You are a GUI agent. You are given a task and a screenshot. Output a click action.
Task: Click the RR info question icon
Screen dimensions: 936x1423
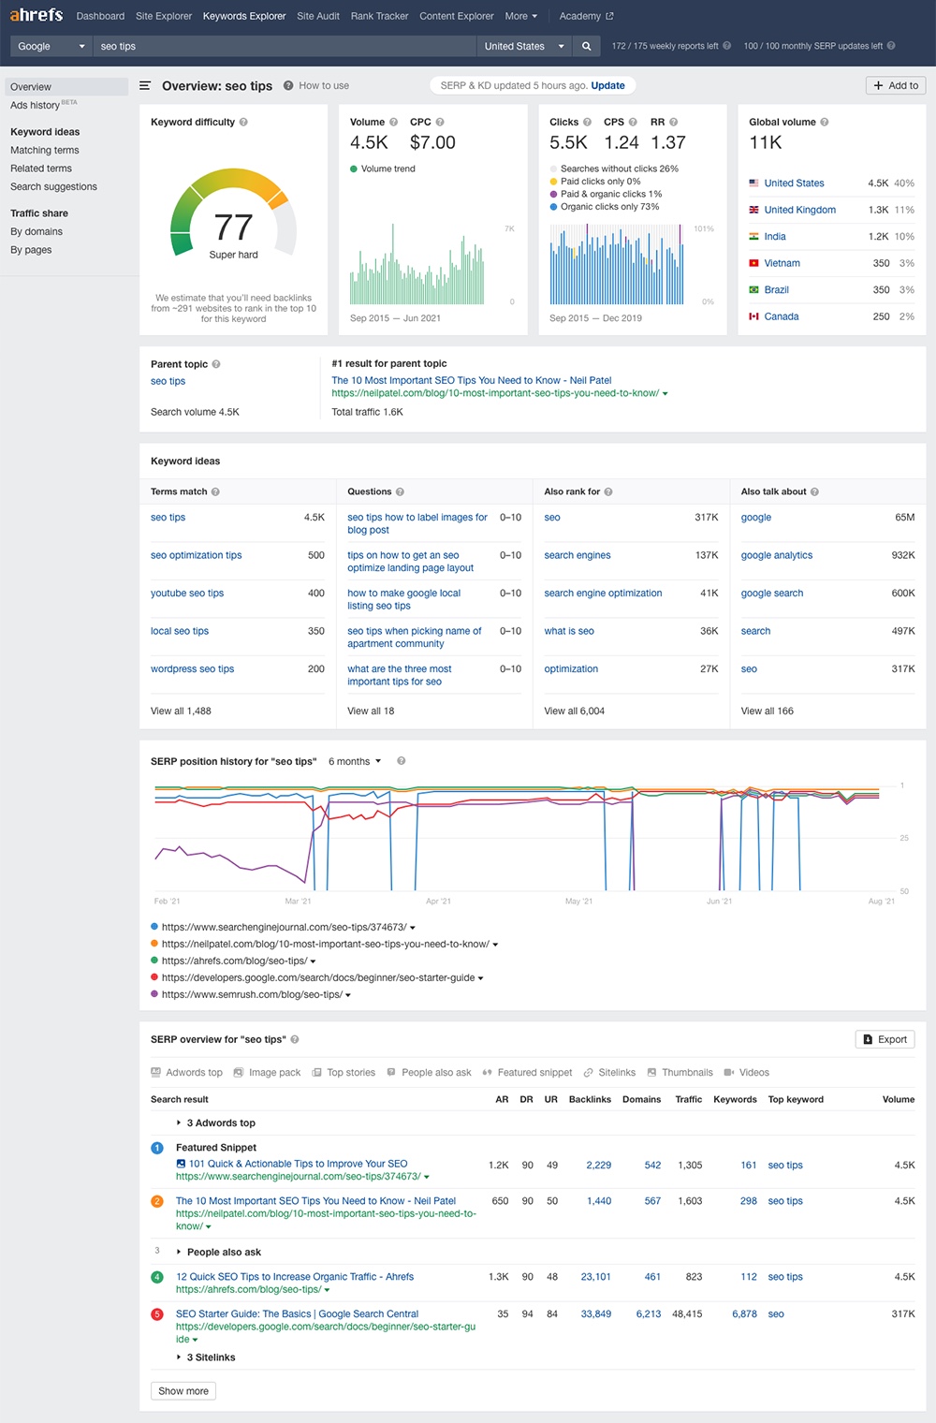(673, 122)
